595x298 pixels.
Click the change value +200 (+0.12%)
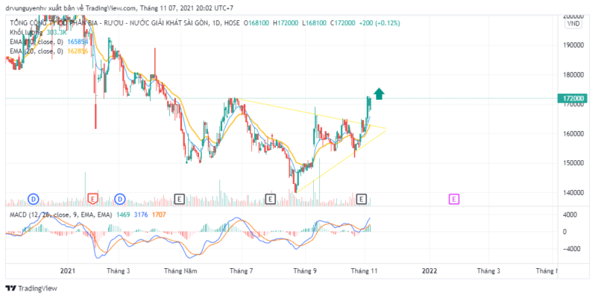click(x=380, y=23)
